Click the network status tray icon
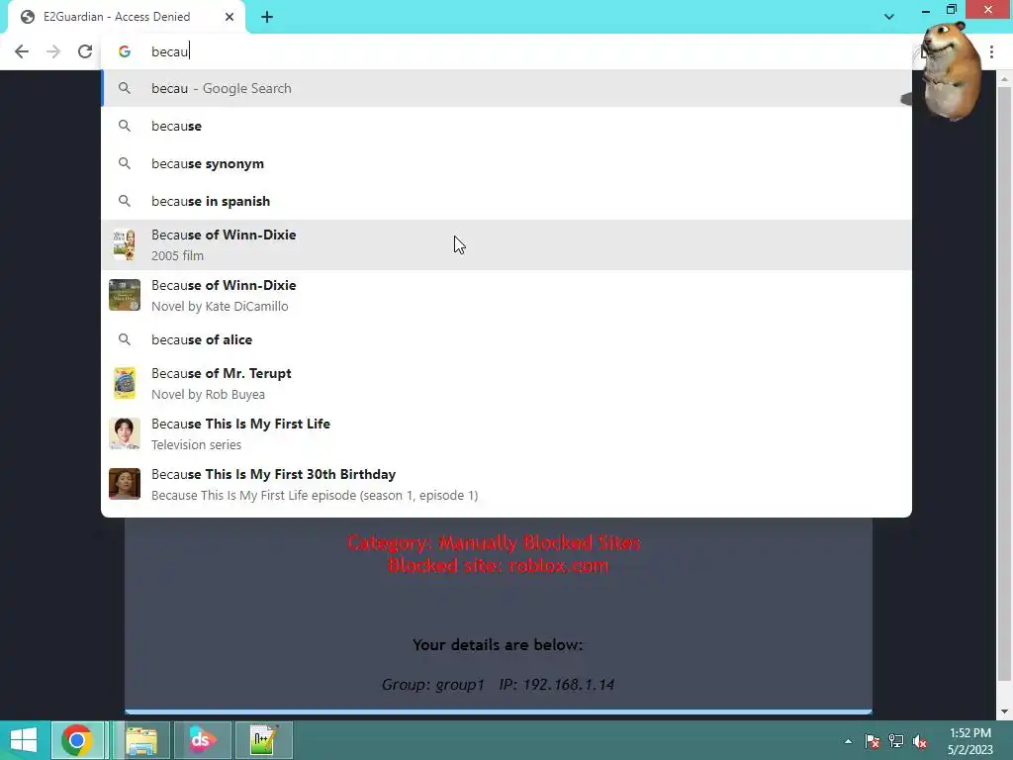1013x760 pixels. click(896, 741)
